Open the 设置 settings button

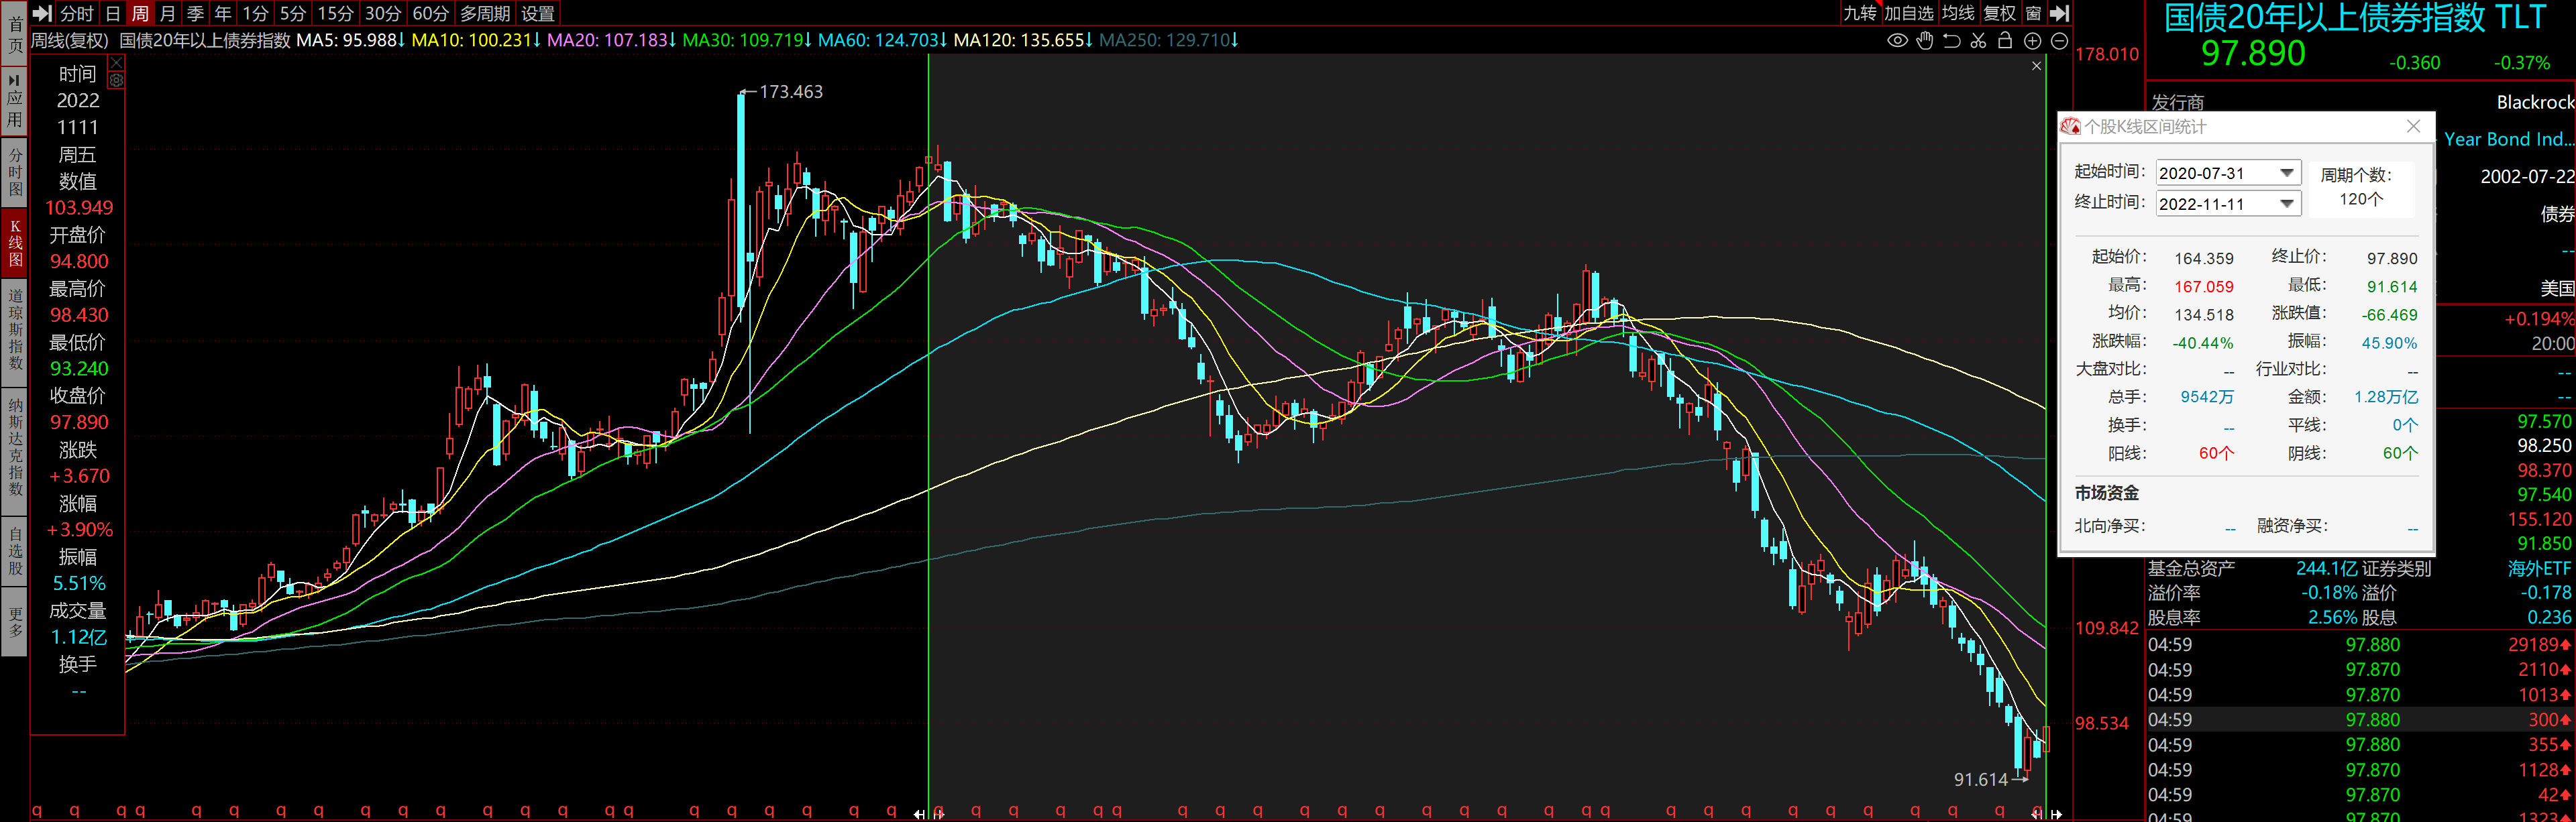(538, 13)
